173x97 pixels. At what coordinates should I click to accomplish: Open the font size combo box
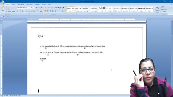pyautogui.click(x=33, y=8)
